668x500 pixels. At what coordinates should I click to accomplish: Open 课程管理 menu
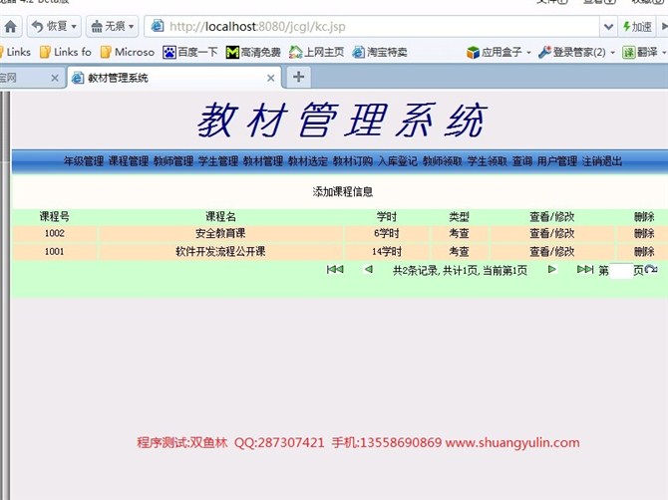129,160
